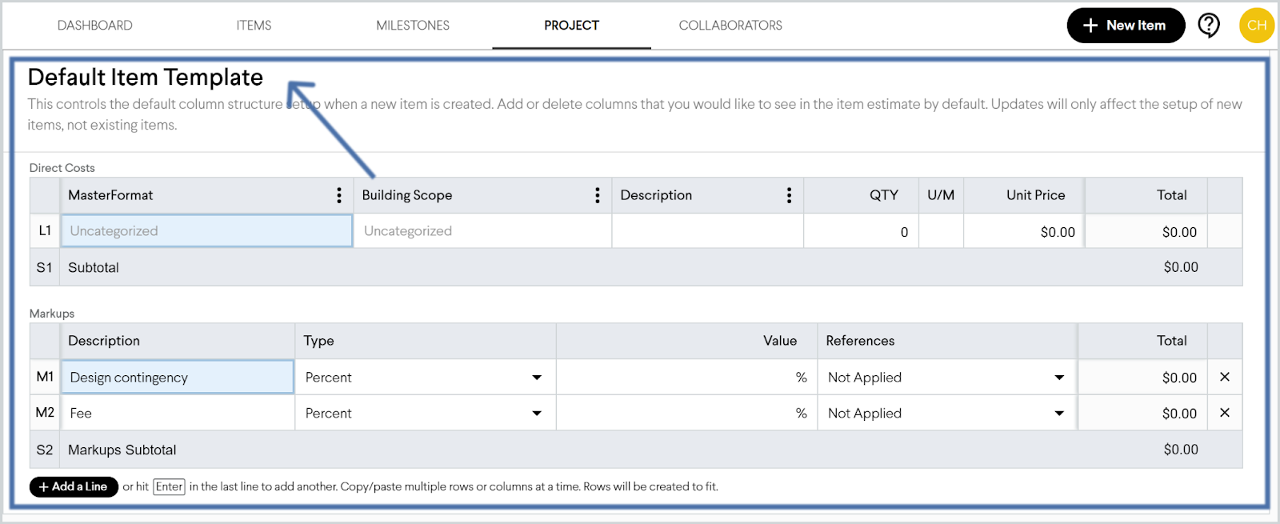
Task: Click the Unit Price cell in L1
Action: point(1024,232)
